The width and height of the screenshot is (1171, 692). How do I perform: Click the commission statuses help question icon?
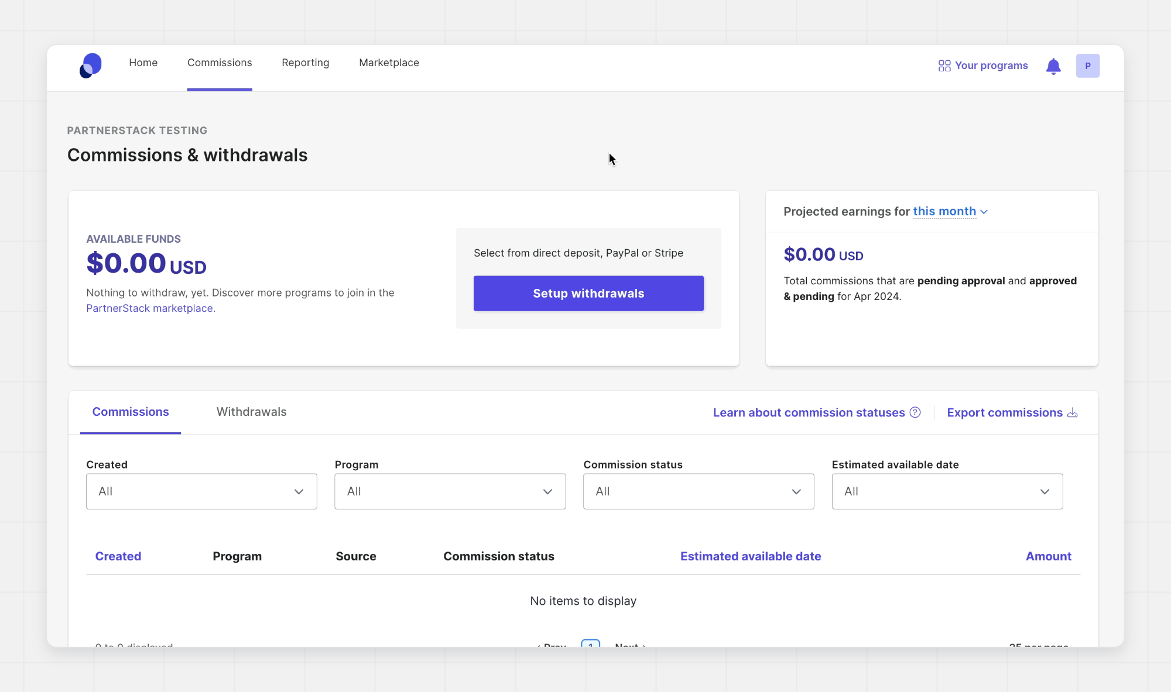[915, 412]
